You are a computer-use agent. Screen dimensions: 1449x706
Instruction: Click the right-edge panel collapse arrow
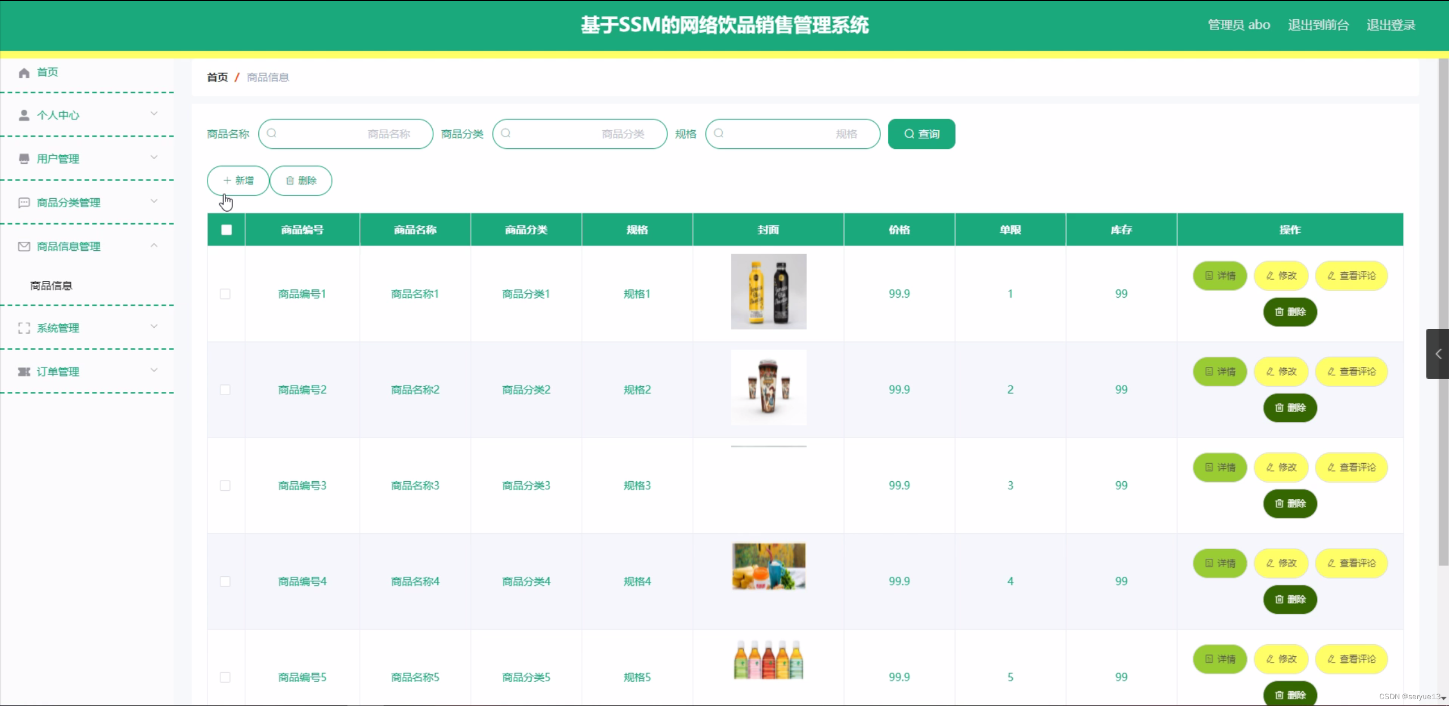click(x=1438, y=354)
